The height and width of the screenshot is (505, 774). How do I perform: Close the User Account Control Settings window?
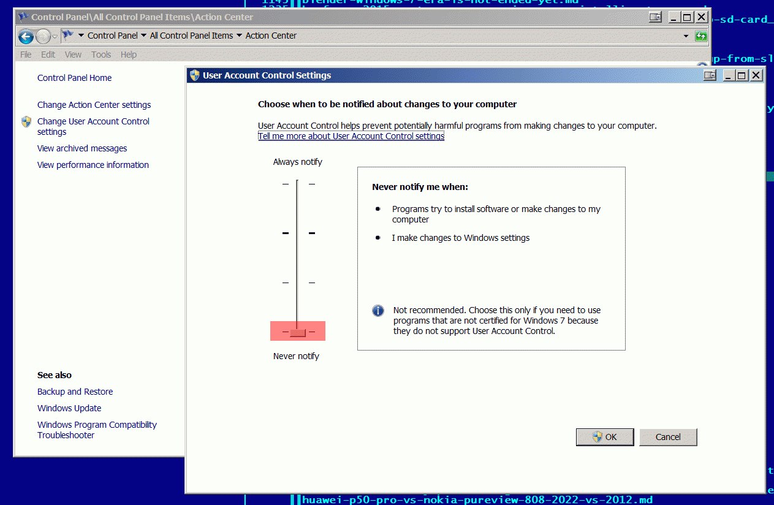756,75
